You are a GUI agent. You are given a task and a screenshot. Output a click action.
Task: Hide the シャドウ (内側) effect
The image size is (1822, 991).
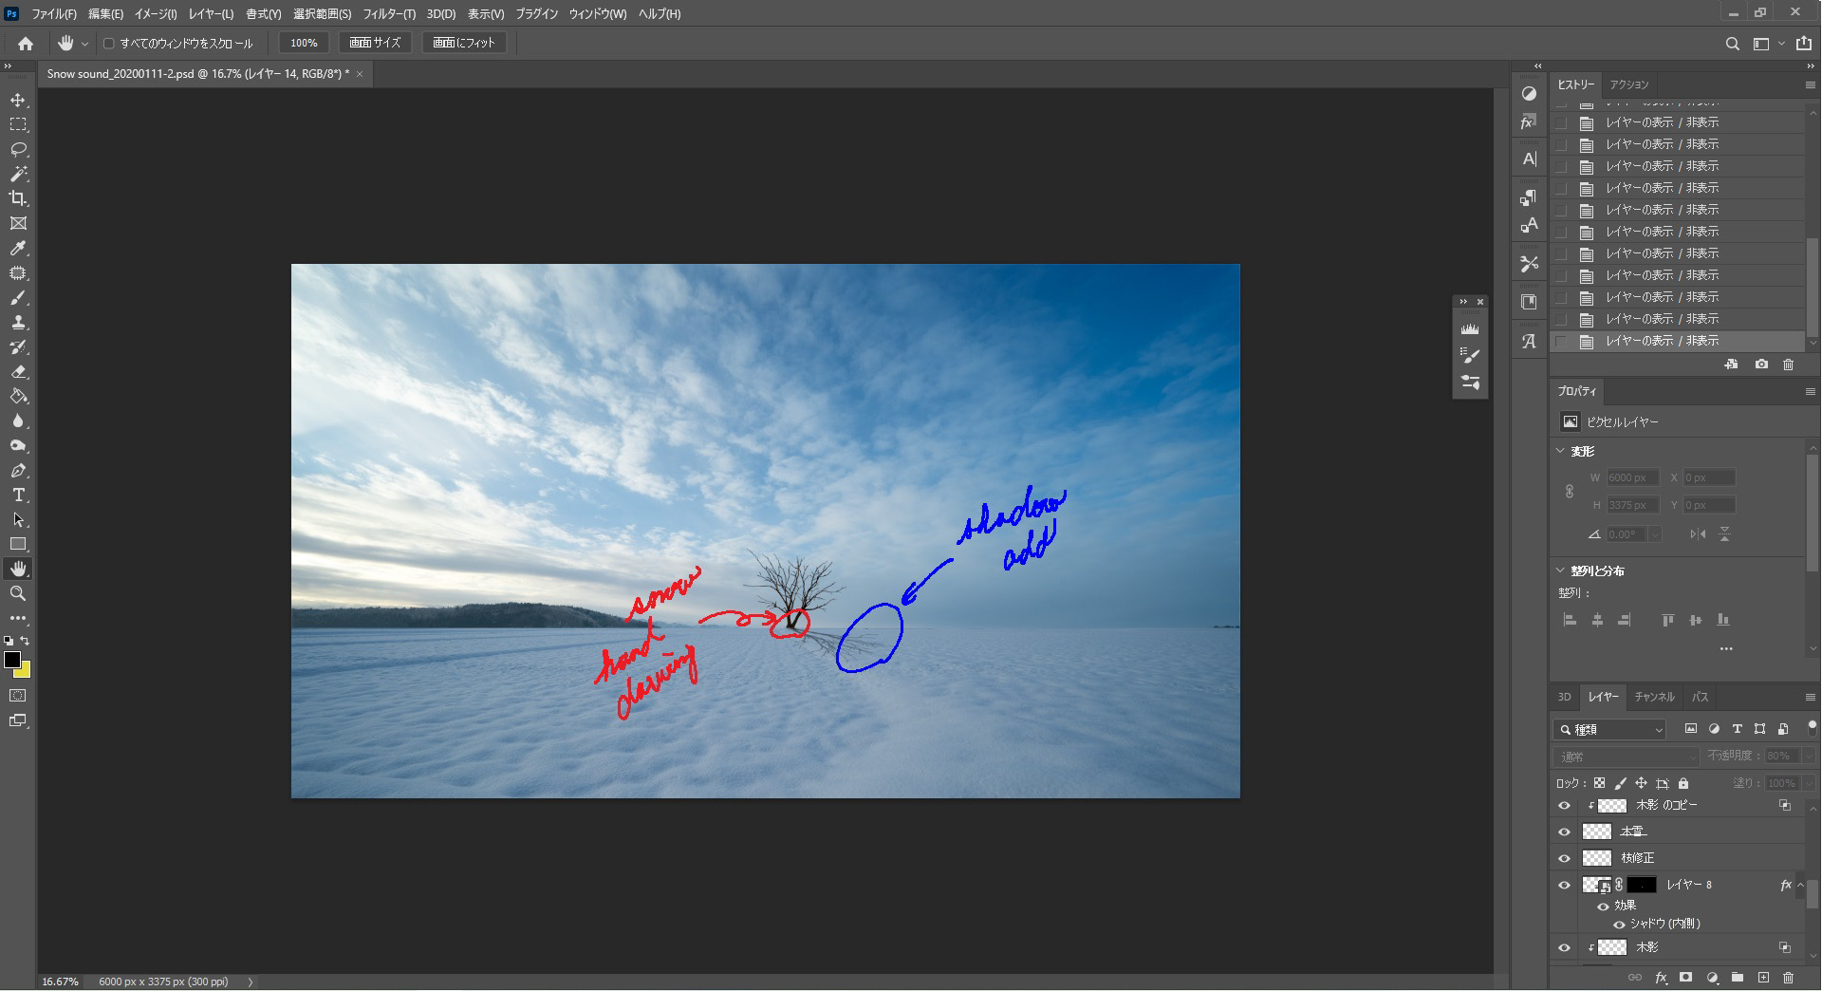1619,925
